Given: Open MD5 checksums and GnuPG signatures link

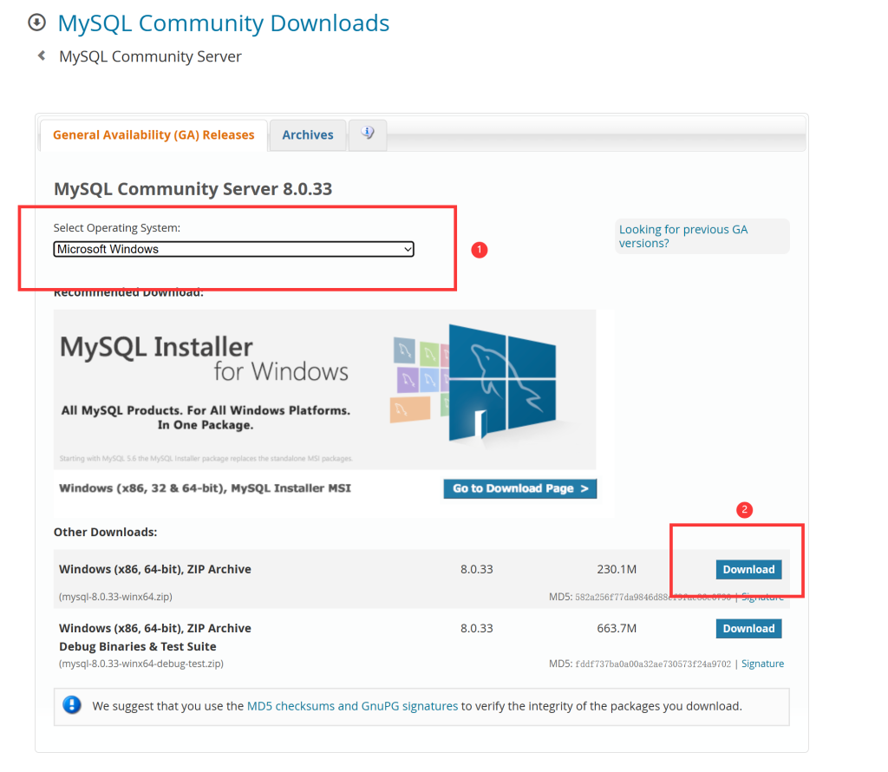Looking at the screenshot, I should [x=352, y=706].
